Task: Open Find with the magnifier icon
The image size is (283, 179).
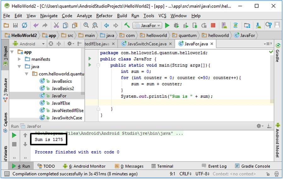Action: point(86,25)
